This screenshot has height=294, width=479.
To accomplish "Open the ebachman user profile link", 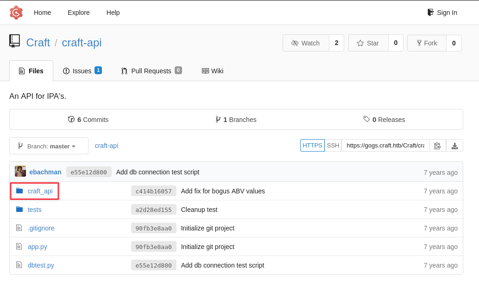I will tap(45, 172).
